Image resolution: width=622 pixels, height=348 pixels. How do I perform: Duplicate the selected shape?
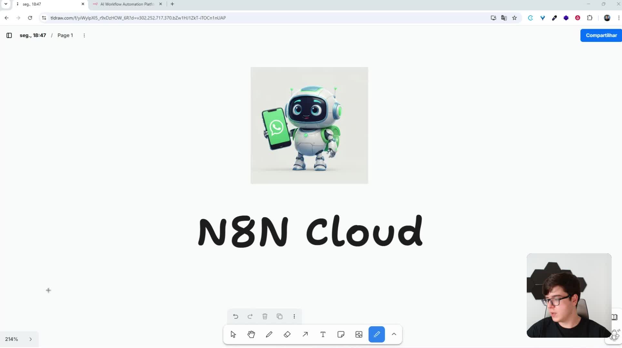click(279, 316)
